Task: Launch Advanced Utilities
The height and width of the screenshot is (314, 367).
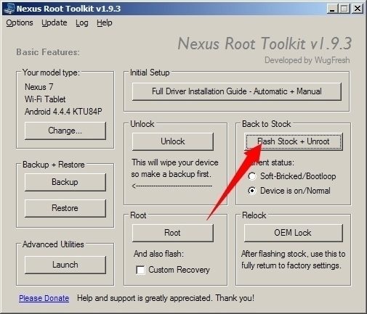Action: coord(65,265)
